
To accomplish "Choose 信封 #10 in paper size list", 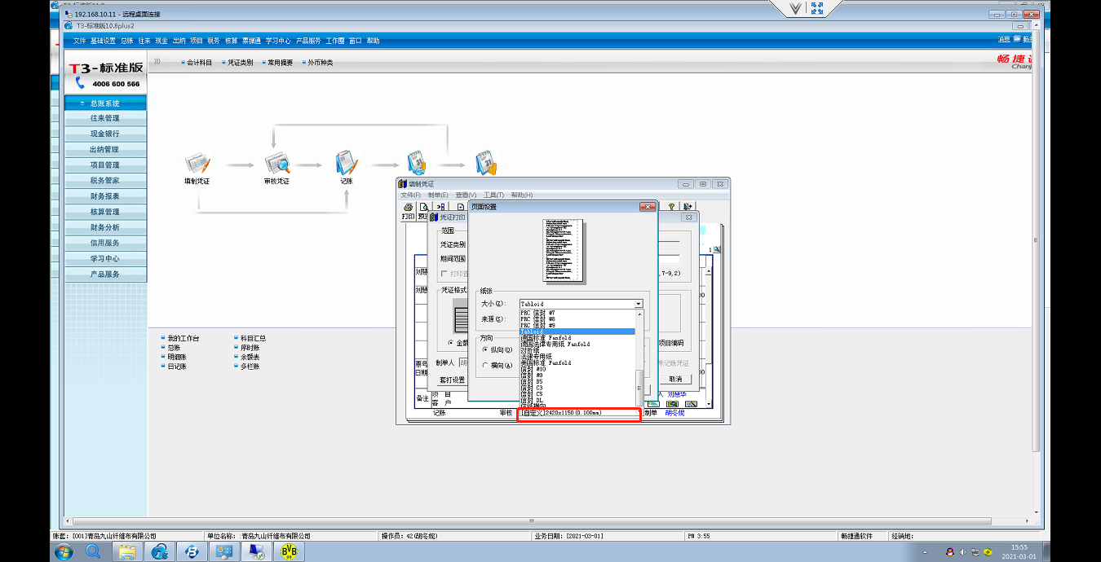I will click(577, 369).
